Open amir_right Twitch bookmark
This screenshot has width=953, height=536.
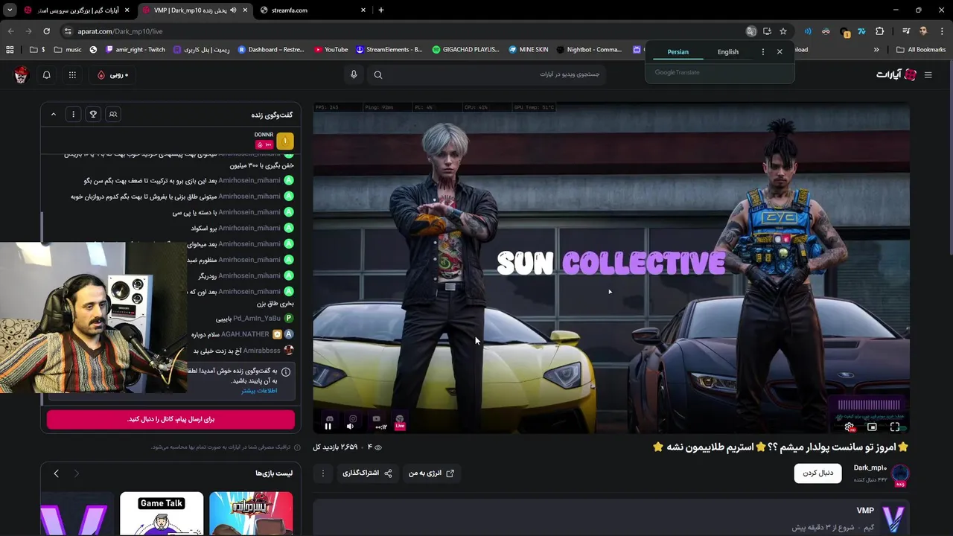[x=136, y=50]
